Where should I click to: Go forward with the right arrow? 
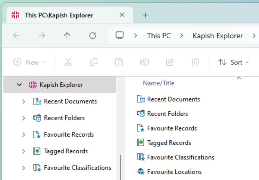(x=42, y=35)
